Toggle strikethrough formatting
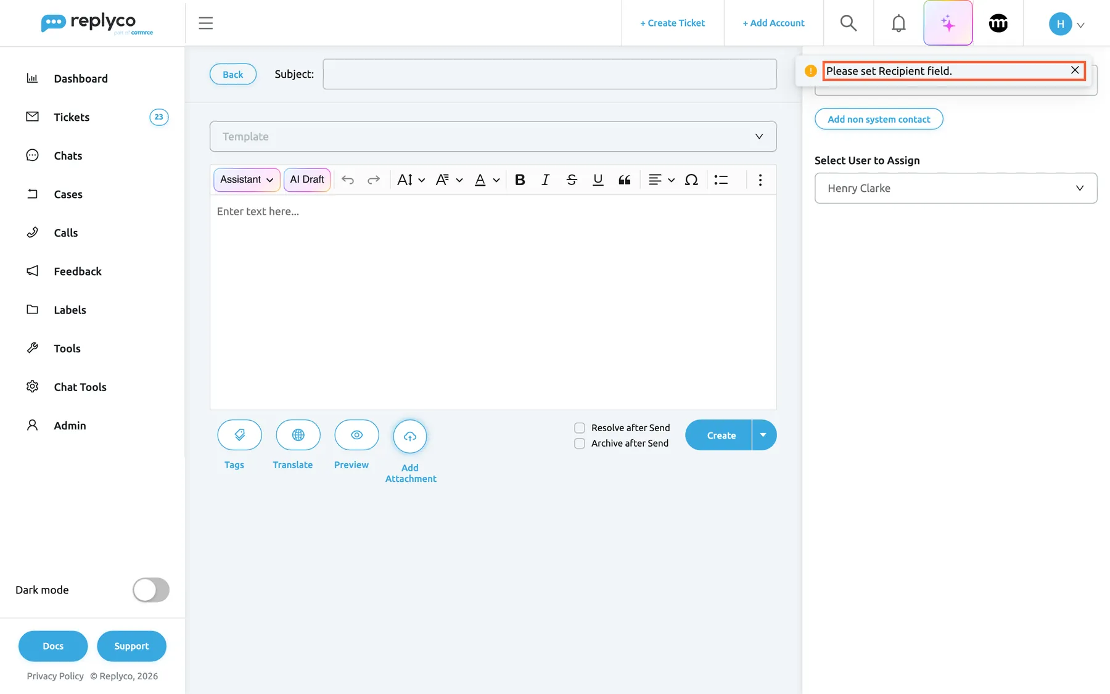The image size is (1110, 694). click(572, 180)
